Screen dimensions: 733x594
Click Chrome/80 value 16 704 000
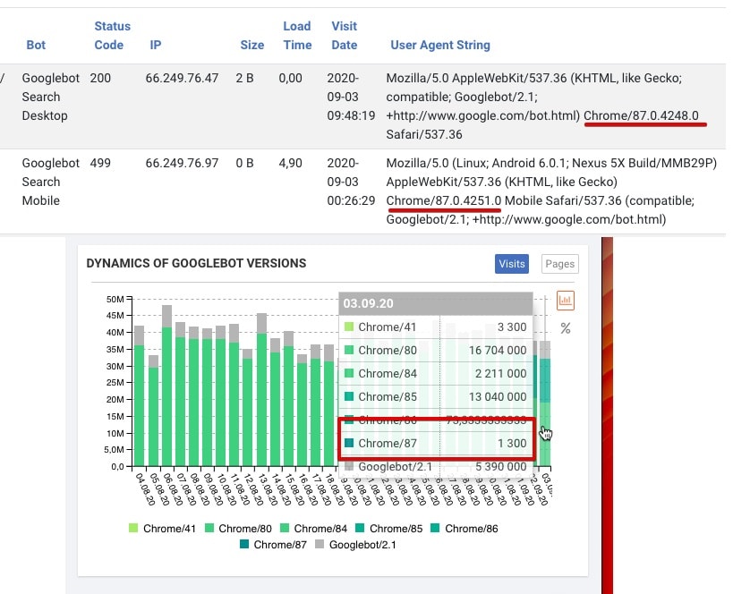498,350
